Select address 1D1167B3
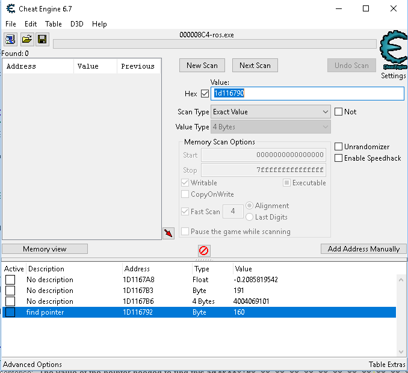This screenshot has height=373, width=408. pyautogui.click(x=138, y=291)
